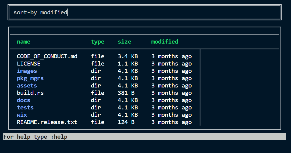Select the LICENSE file entry
This screenshot has height=153, width=291.
click(x=29, y=64)
